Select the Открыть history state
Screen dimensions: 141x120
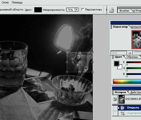pos(129,108)
